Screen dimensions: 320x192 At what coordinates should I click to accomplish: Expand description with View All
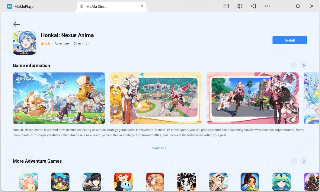coord(160,148)
